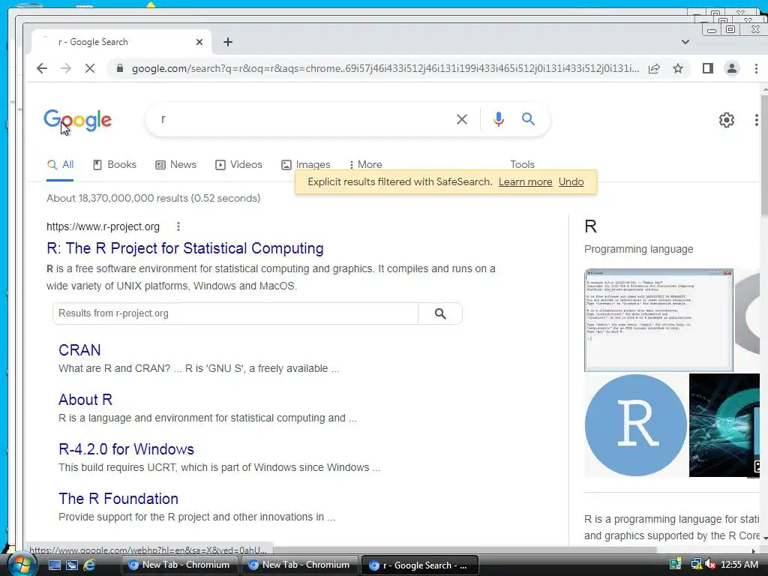
Task: Open Google quick settings gear
Action: (726, 119)
